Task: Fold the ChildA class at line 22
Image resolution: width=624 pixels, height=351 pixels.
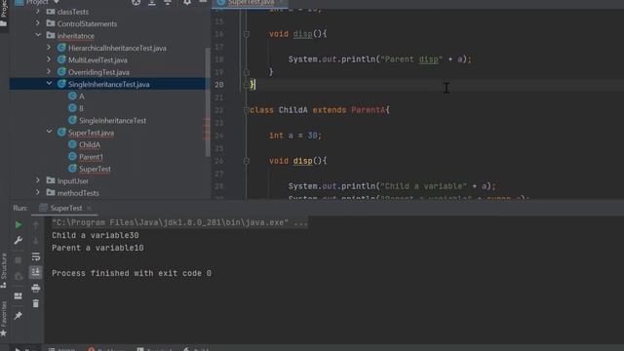Action: point(247,110)
